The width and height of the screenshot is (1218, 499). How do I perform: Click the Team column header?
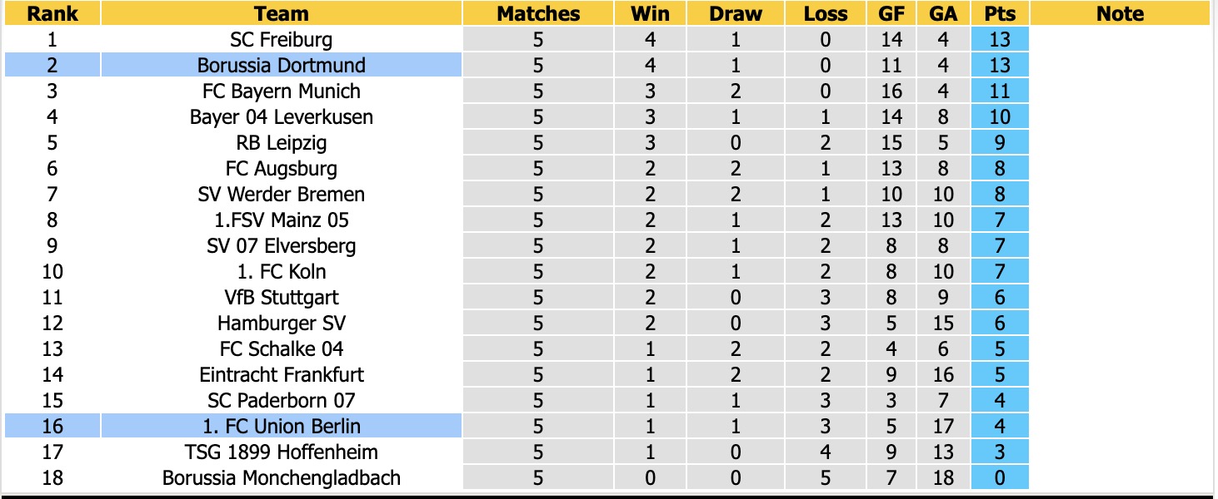(282, 13)
